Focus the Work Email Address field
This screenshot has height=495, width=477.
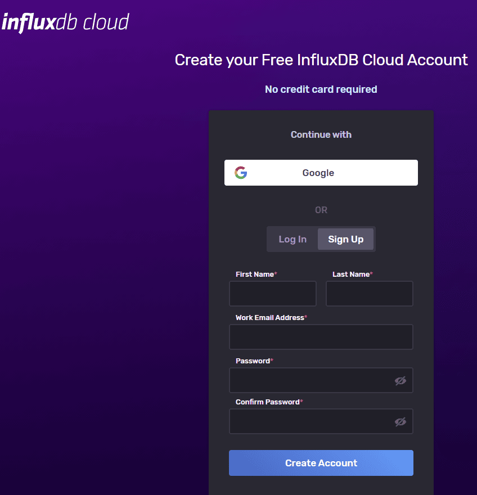(321, 336)
